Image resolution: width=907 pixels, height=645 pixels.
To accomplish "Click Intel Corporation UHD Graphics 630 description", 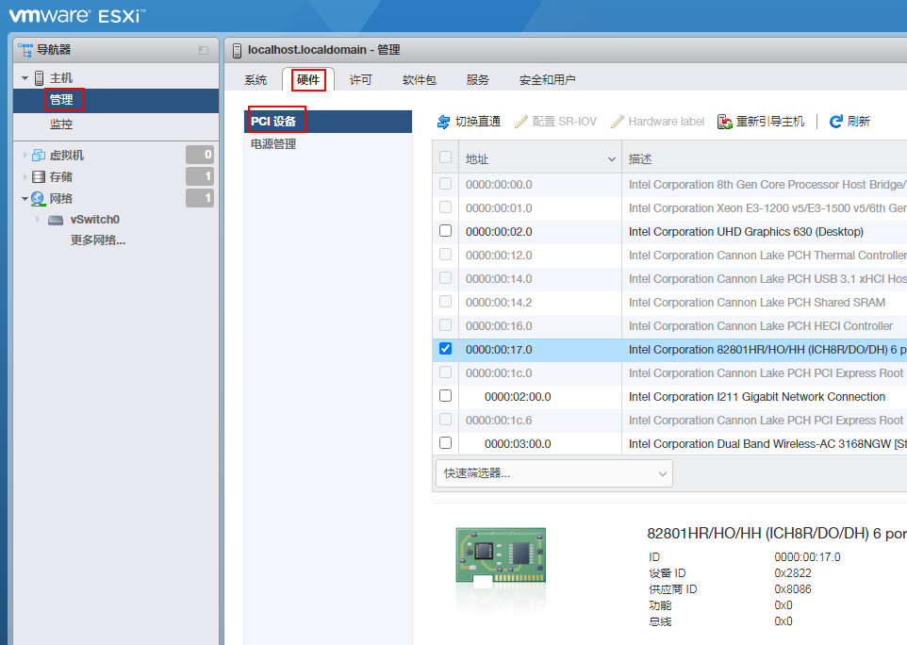I will click(x=746, y=231).
